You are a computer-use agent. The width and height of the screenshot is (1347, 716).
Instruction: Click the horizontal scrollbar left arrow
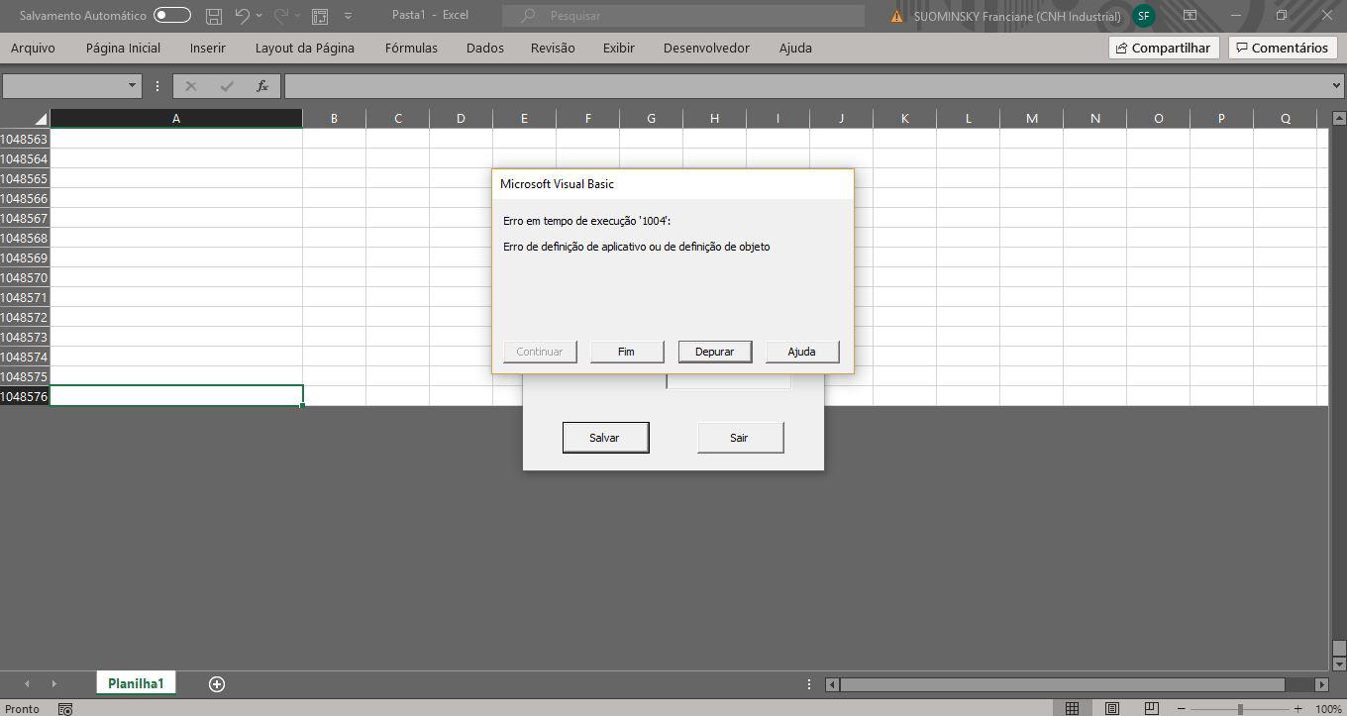pyautogui.click(x=833, y=684)
